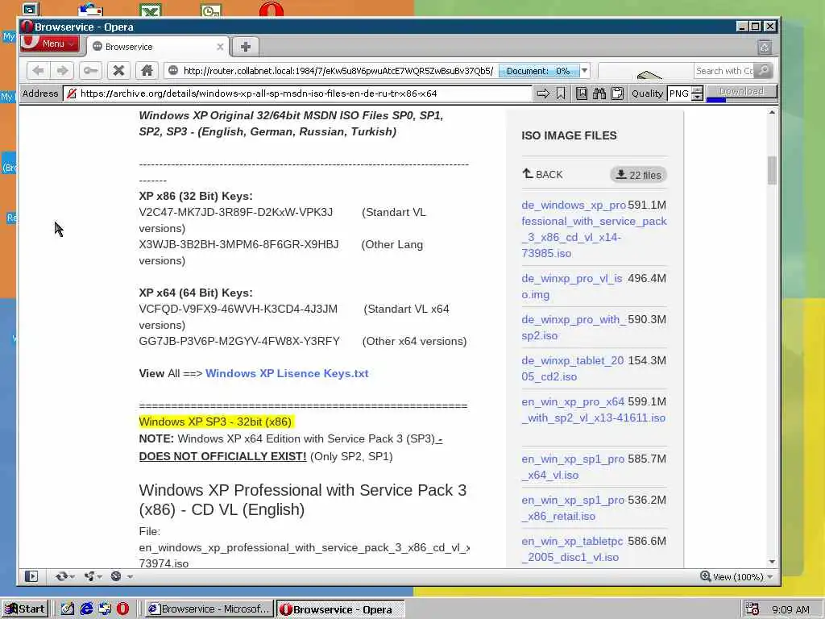Launch Internet Explorer from quick launch
The width and height of the screenshot is (825, 619).
coord(85,609)
